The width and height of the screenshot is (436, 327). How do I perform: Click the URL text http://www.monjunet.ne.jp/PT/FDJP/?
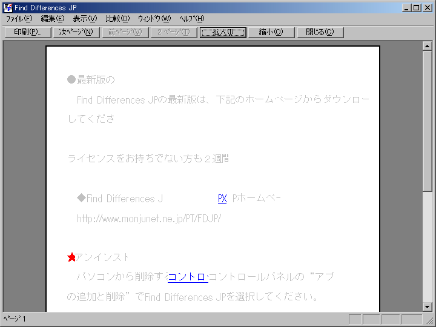pyautogui.click(x=149, y=219)
